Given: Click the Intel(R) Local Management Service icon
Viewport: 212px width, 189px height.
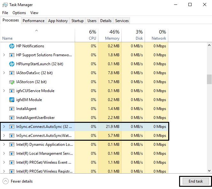Looking at the screenshot, I should 12,154.
